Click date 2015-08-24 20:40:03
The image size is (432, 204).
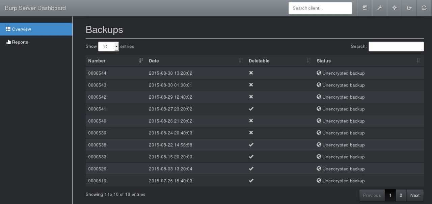click(x=170, y=133)
